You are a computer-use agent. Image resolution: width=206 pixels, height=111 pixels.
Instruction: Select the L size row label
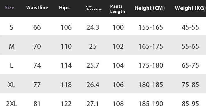tap(12, 65)
